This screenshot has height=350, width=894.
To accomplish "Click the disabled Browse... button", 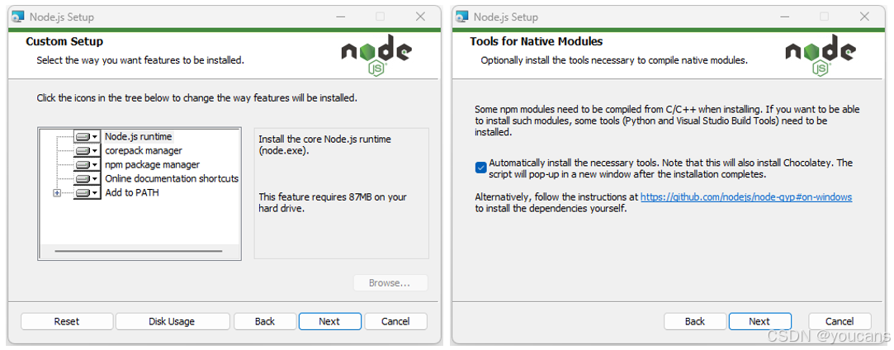I will point(390,283).
